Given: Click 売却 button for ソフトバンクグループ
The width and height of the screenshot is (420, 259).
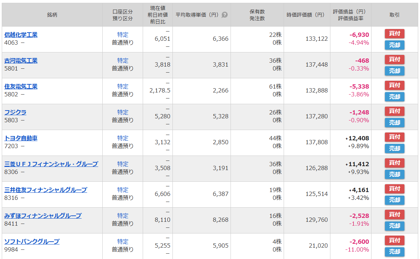Looking at the screenshot, I should point(395,252).
